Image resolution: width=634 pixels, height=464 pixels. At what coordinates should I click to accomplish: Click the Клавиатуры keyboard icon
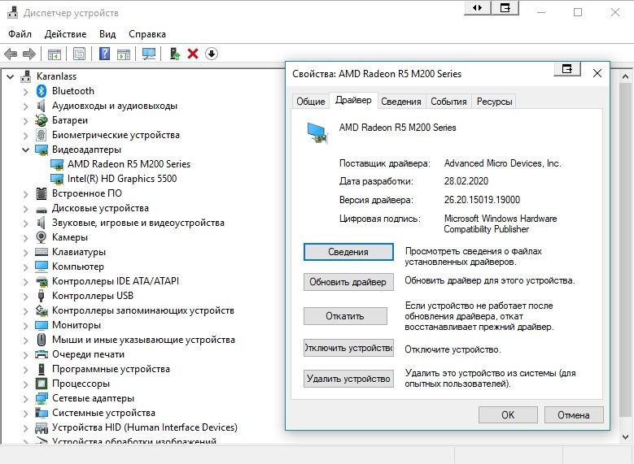click(x=42, y=252)
